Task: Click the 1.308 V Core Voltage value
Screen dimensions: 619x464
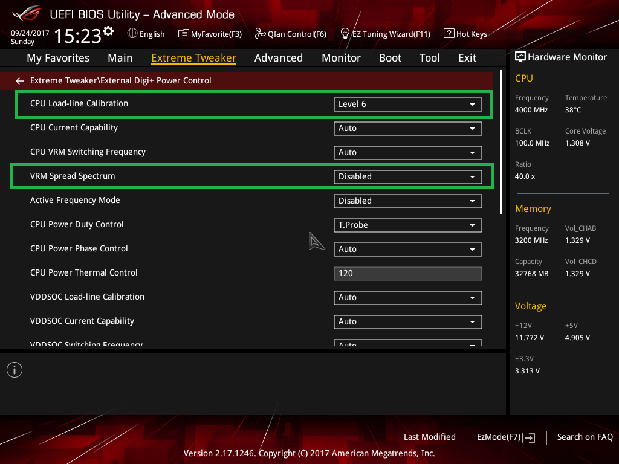Action: [x=577, y=143]
